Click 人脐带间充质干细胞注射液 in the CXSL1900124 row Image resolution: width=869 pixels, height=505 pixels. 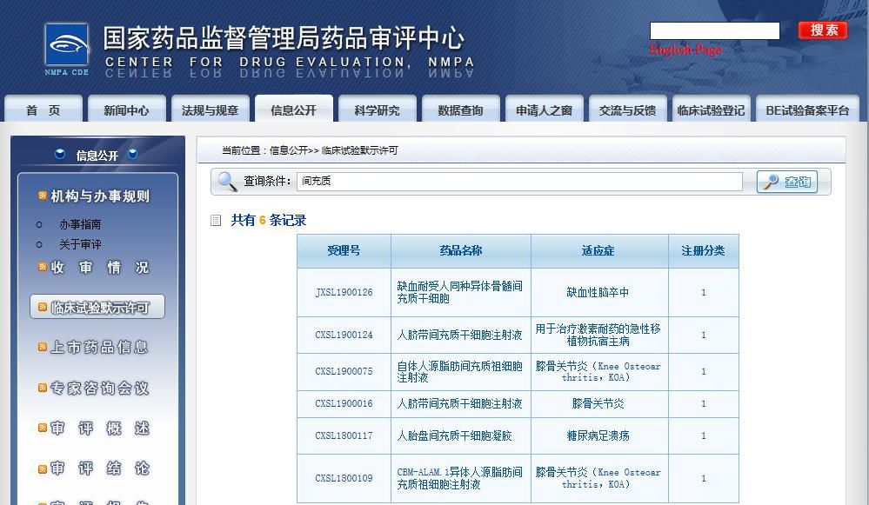(x=459, y=335)
